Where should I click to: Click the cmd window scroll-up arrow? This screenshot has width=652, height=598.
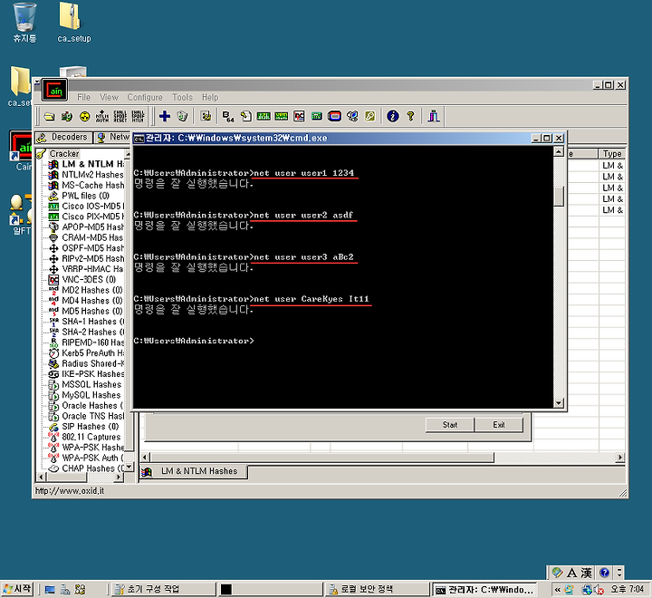559,151
